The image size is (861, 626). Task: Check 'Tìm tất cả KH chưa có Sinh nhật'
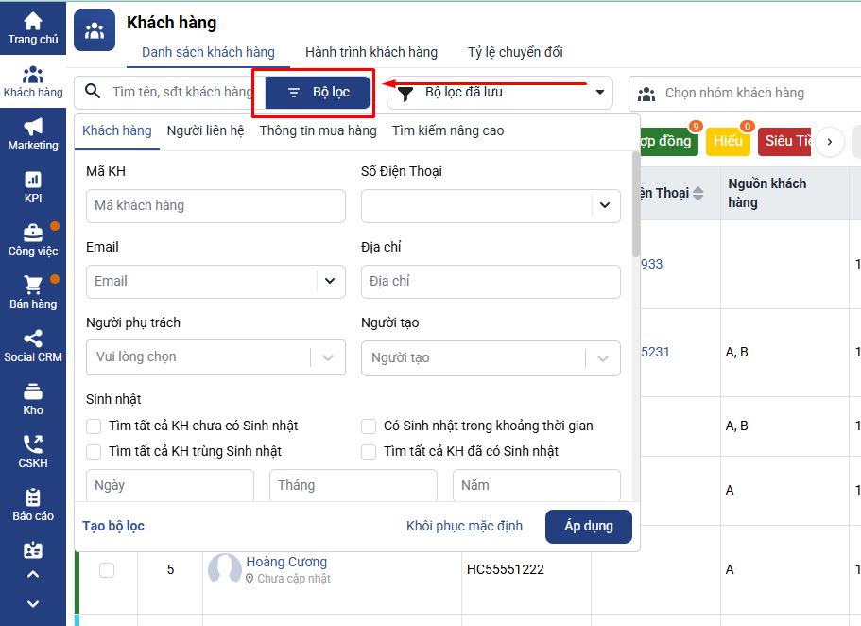click(x=94, y=426)
